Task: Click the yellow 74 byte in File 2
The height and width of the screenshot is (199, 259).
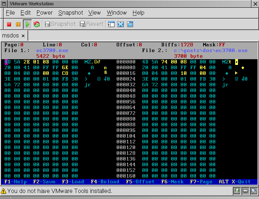Action: (164, 62)
